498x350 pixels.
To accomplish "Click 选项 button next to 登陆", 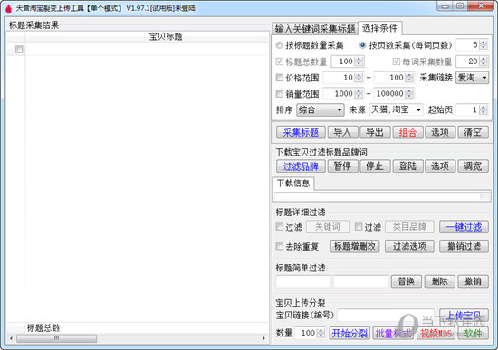I will point(440,166).
